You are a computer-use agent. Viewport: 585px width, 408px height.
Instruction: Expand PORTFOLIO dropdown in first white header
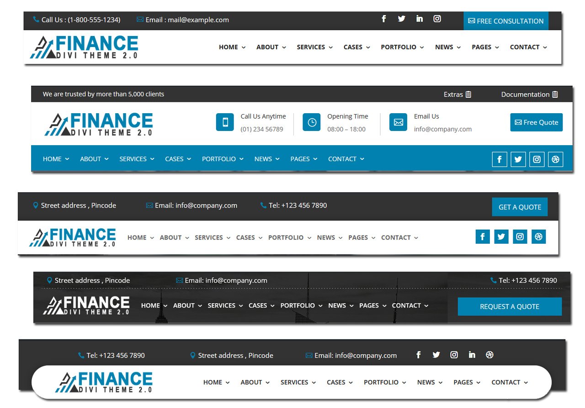click(x=422, y=47)
